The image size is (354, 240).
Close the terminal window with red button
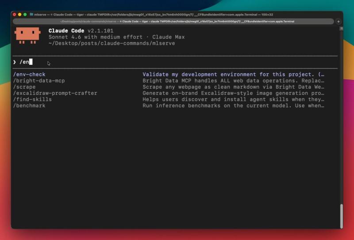click(15, 15)
